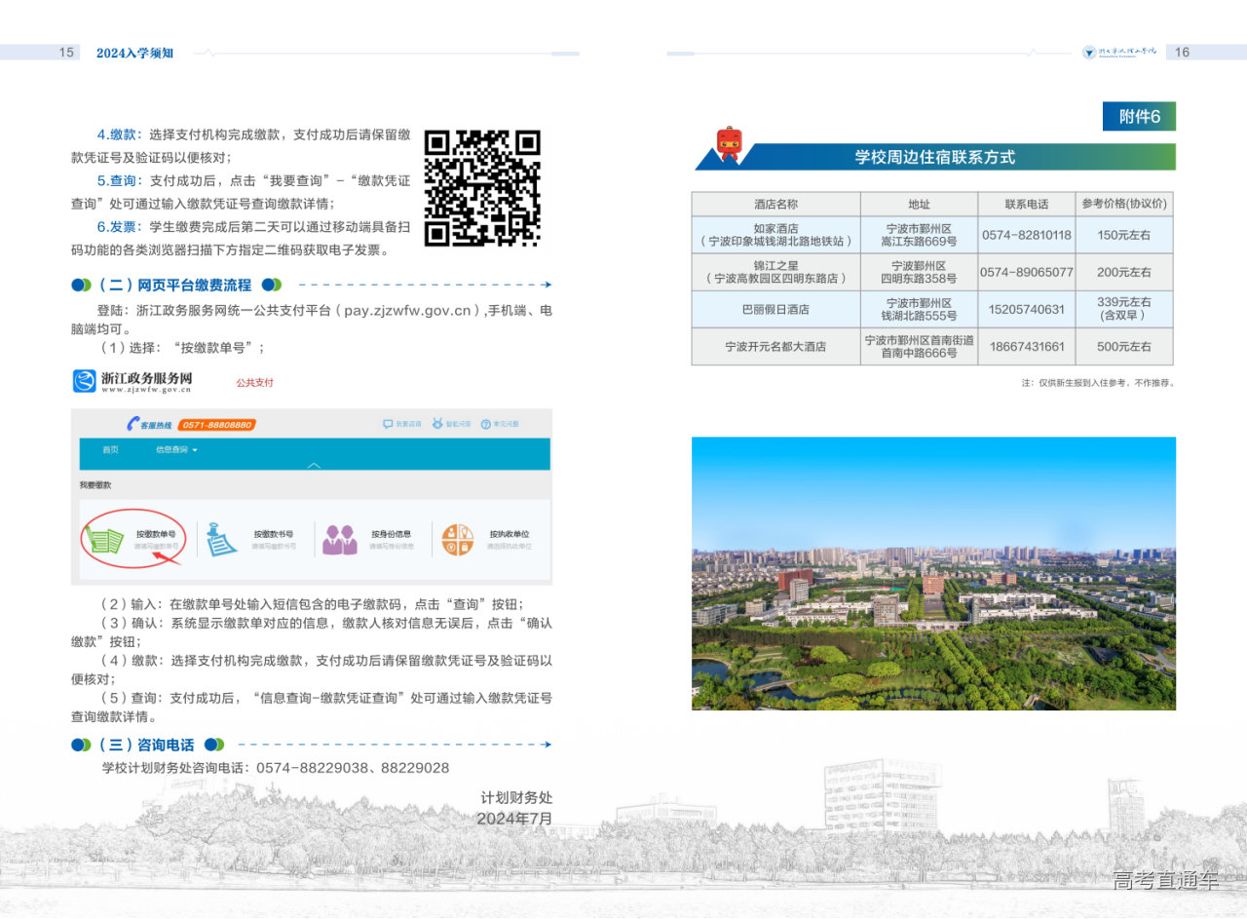1247x919 pixels.
Task: Click the 附件6 blue tab label
Action: tap(1139, 116)
